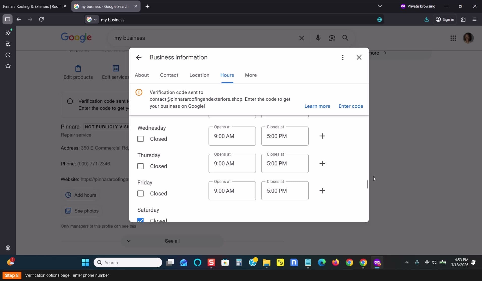482x281 pixels.
Task: Open File Explorer from taskbar
Action: (266, 262)
